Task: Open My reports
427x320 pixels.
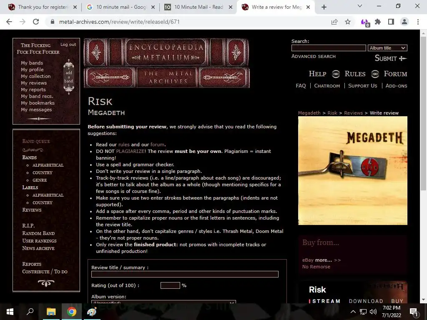Action: 33,90
